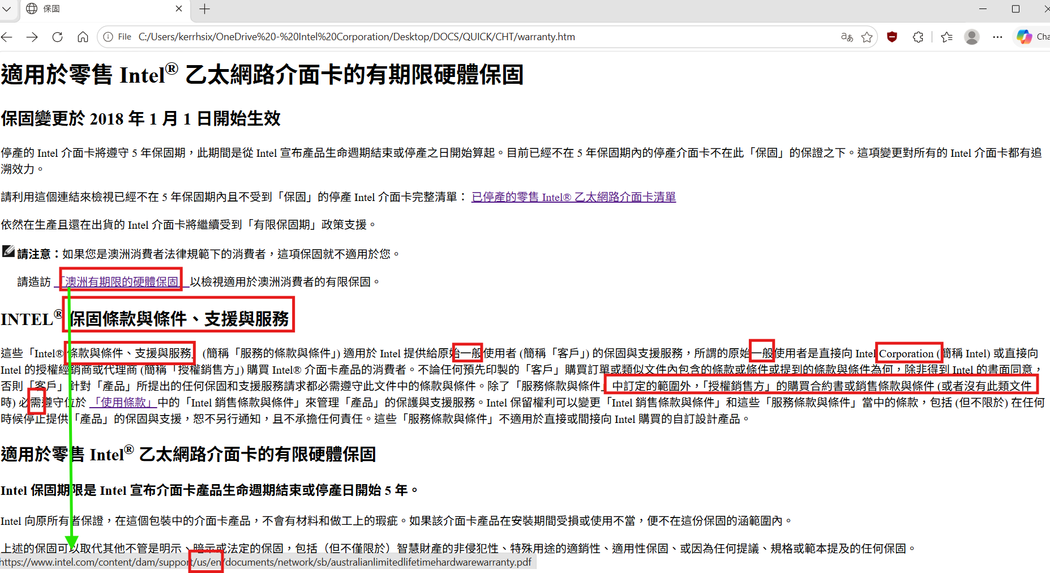The image size is (1050, 573).
Task: Click the heading INTEL 保固條款與條件、支援與服務
Action: pos(145,319)
